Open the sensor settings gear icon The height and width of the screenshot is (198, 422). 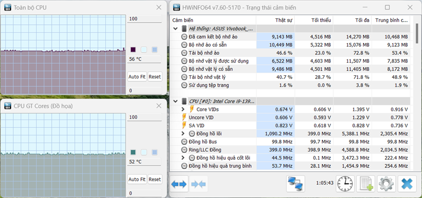[386, 184]
